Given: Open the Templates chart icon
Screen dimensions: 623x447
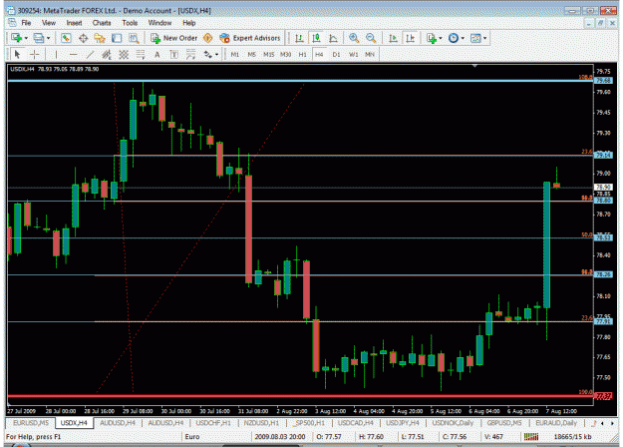Looking at the screenshot, I should click(x=474, y=38).
